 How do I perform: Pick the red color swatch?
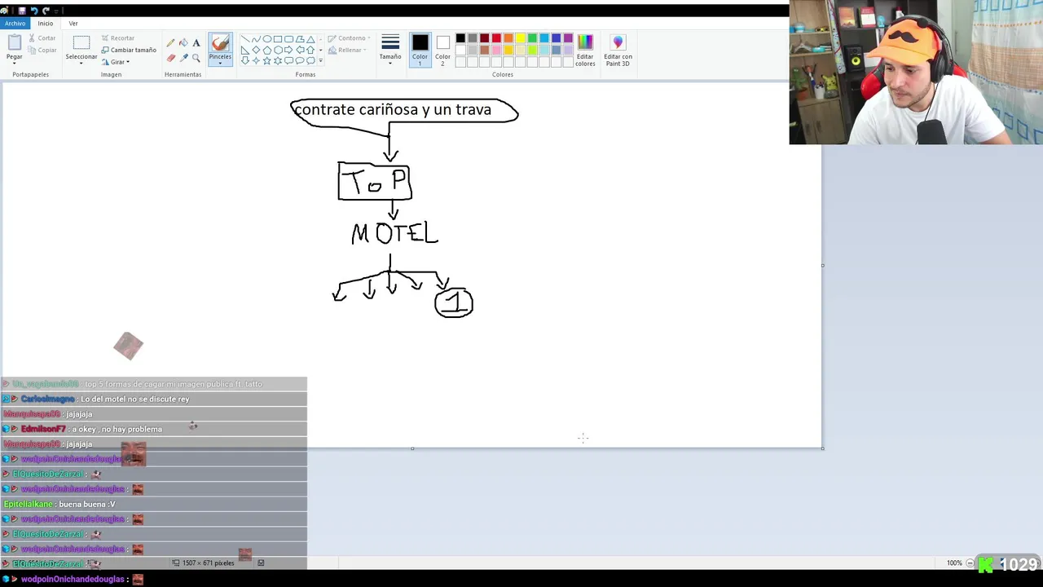(496, 38)
